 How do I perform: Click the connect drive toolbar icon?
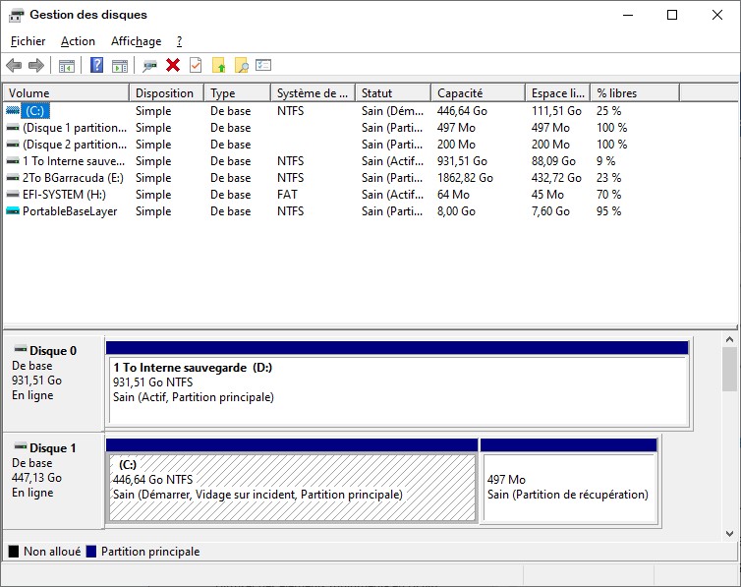[149, 66]
